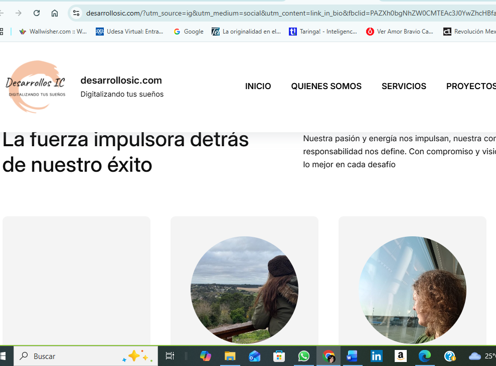
Task: View site information icon in address bar
Action: (x=76, y=13)
